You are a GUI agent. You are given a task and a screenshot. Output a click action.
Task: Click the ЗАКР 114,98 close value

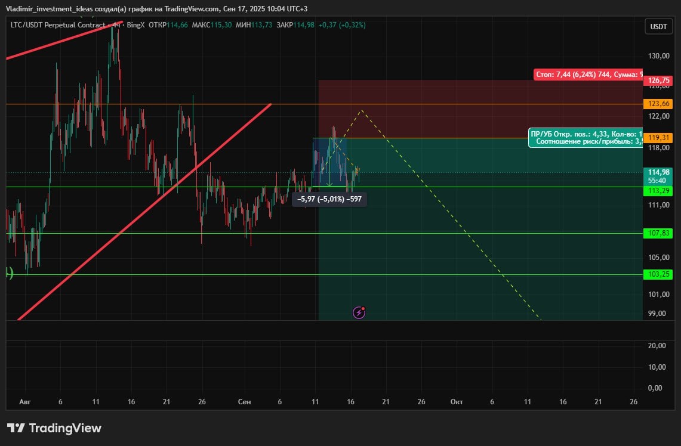point(295,25)
